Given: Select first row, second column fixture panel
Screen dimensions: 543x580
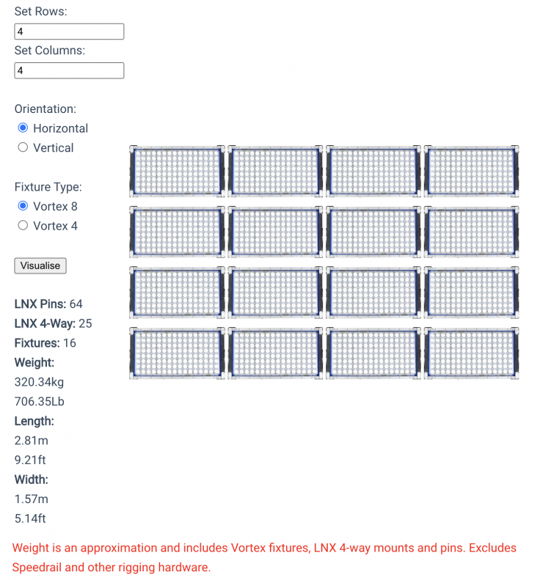Looking at the screenshot, I should click(x=275, y=172).
